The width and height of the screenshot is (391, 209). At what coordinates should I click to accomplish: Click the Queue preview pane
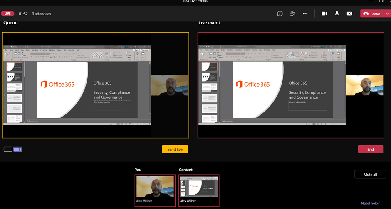[x=96, y=85]
